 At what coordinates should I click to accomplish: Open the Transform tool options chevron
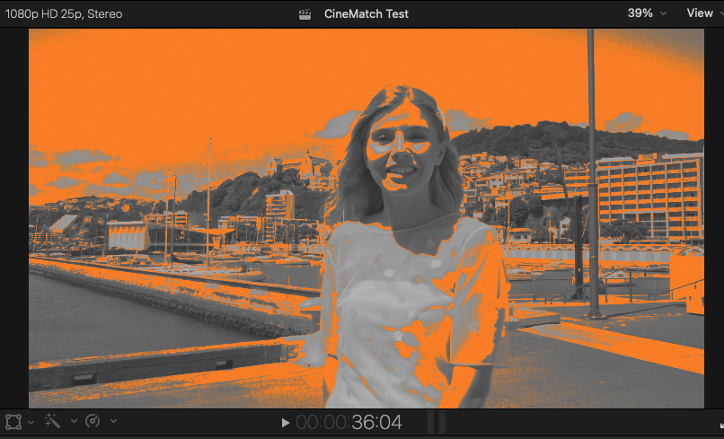pyautogui.click(x=31, y=422)
